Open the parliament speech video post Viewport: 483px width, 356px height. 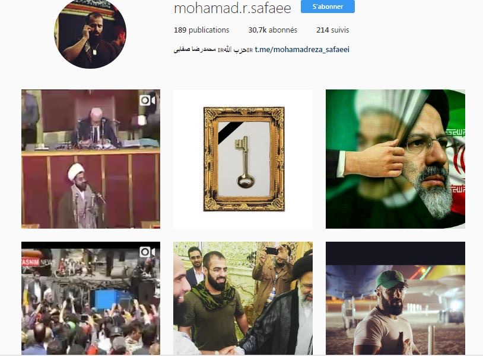(91, 159)
